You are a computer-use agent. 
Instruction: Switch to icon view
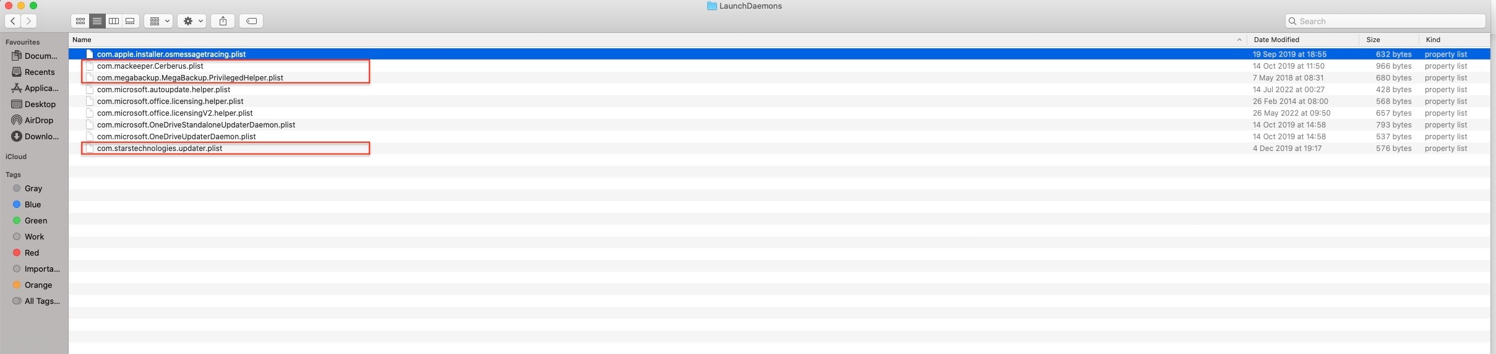80,21
